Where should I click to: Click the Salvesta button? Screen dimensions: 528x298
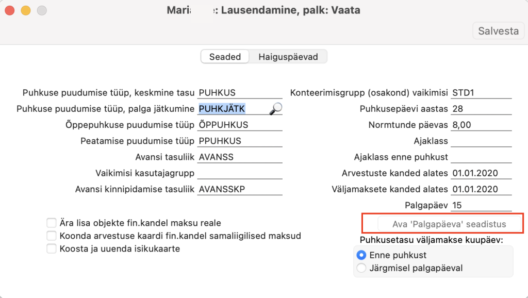pos(498,31)
